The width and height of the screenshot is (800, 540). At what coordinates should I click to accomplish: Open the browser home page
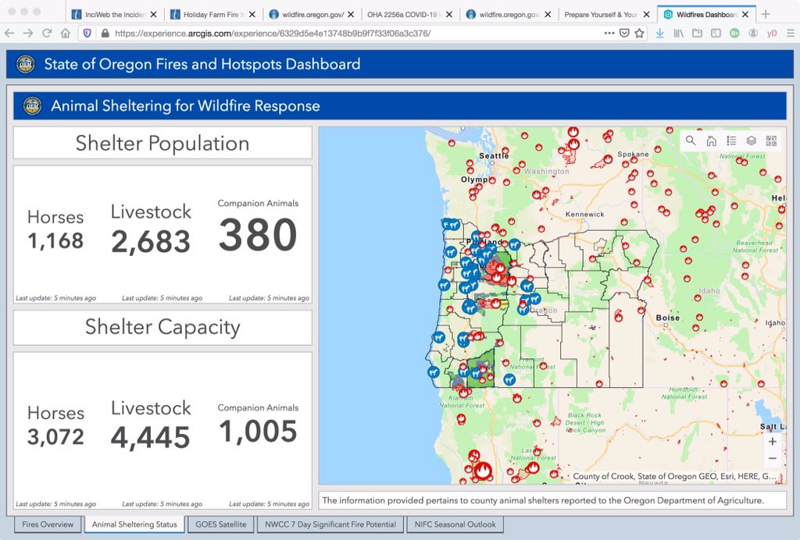[x=66, y=33]
